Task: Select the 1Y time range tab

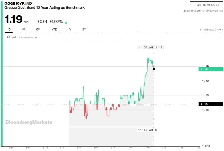Action: 69,29
